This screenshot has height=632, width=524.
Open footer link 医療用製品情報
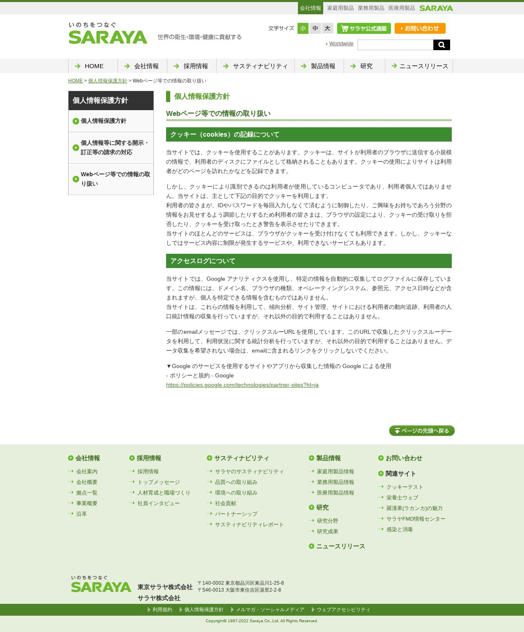[x=335, y=492]
